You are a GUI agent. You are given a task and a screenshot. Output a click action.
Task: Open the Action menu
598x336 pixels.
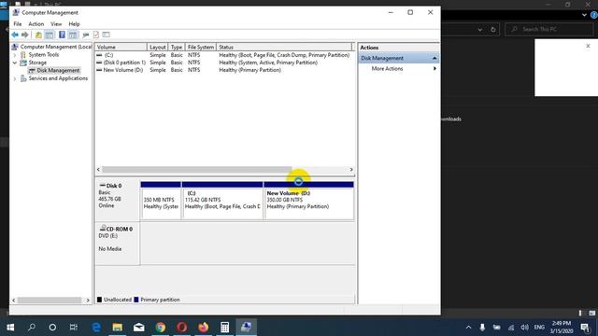coord(36,24)
